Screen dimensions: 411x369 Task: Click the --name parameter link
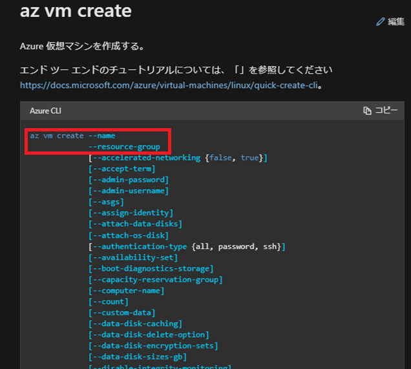point(101,136)
